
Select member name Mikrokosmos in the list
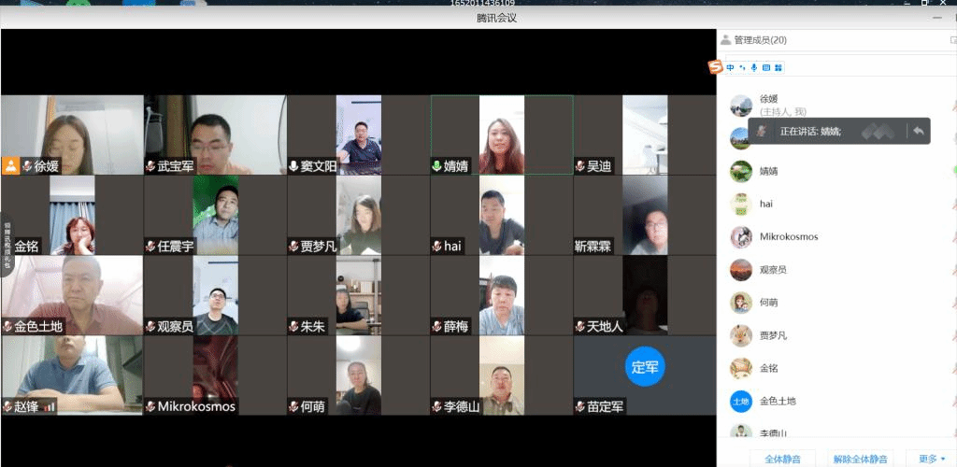point(789,237)
